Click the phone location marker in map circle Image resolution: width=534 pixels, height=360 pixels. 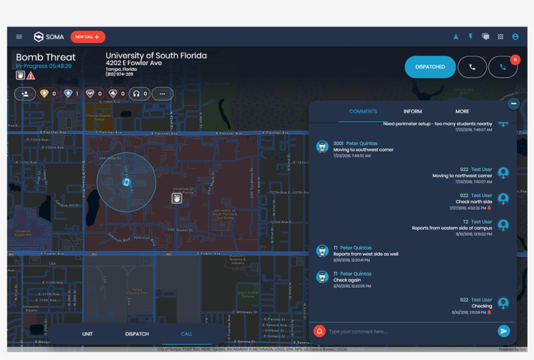click(x=126, y=182)
